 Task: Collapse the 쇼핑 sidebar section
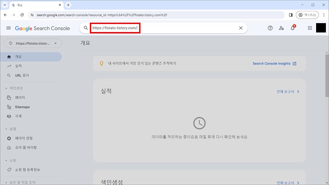point(11,161)
